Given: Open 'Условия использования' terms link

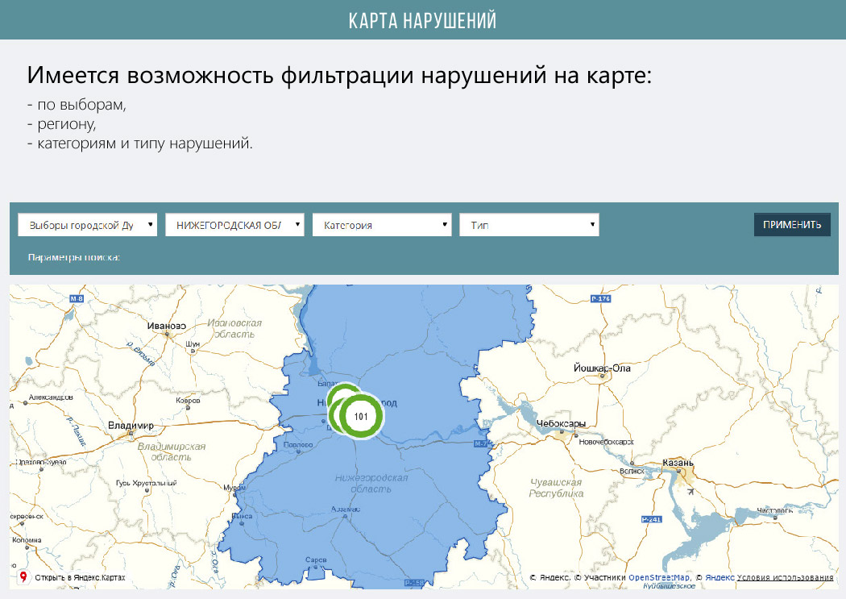Looking at the screenshot, I should (785, 578).
